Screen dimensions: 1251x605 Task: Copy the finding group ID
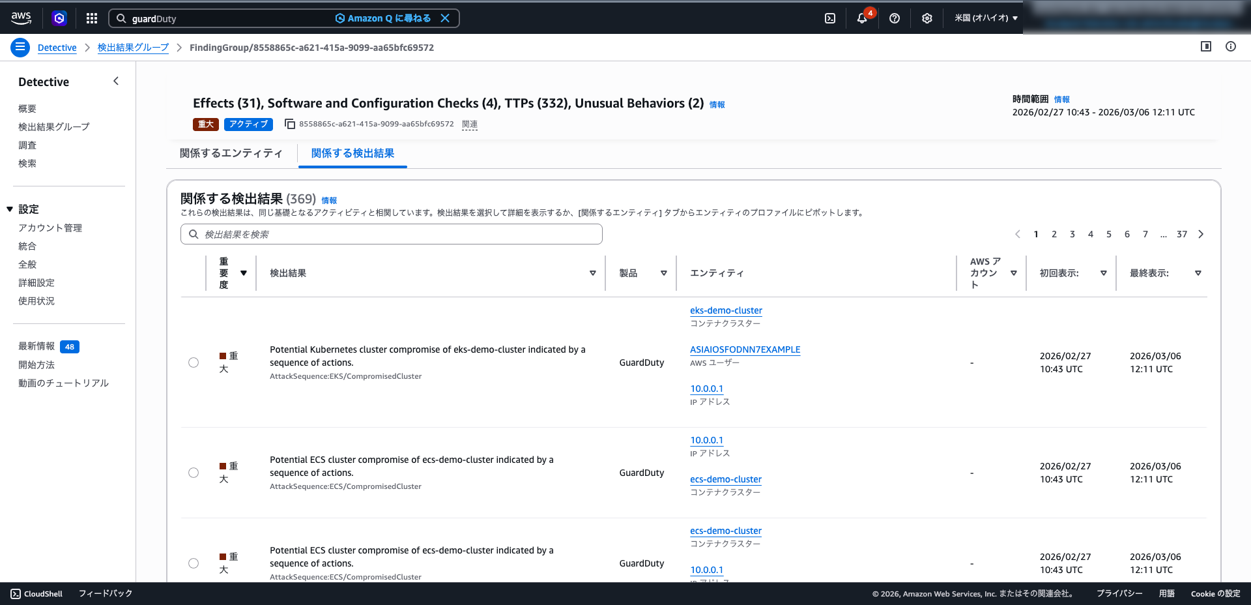click(290, 124)
